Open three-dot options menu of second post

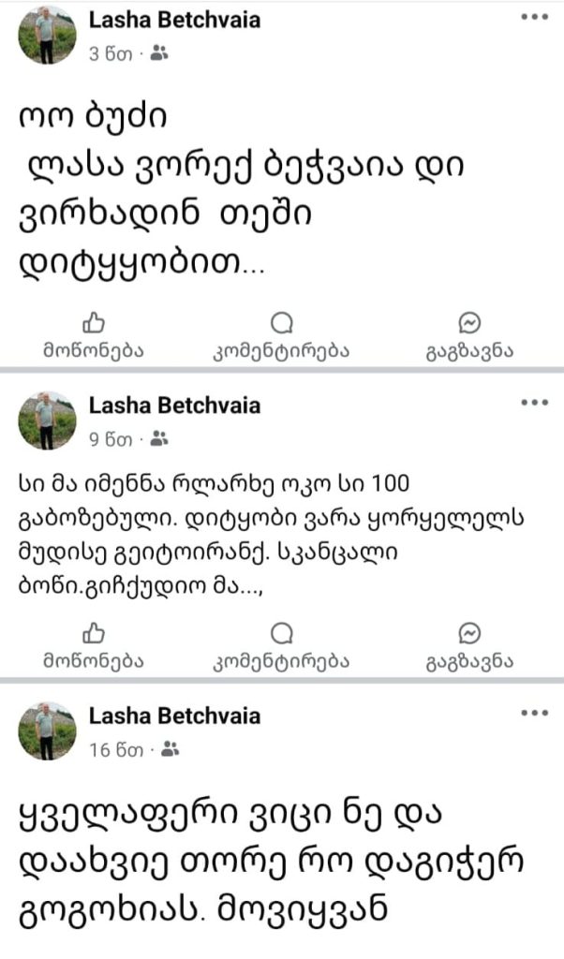pyautogui.click(x=534, y=403)
